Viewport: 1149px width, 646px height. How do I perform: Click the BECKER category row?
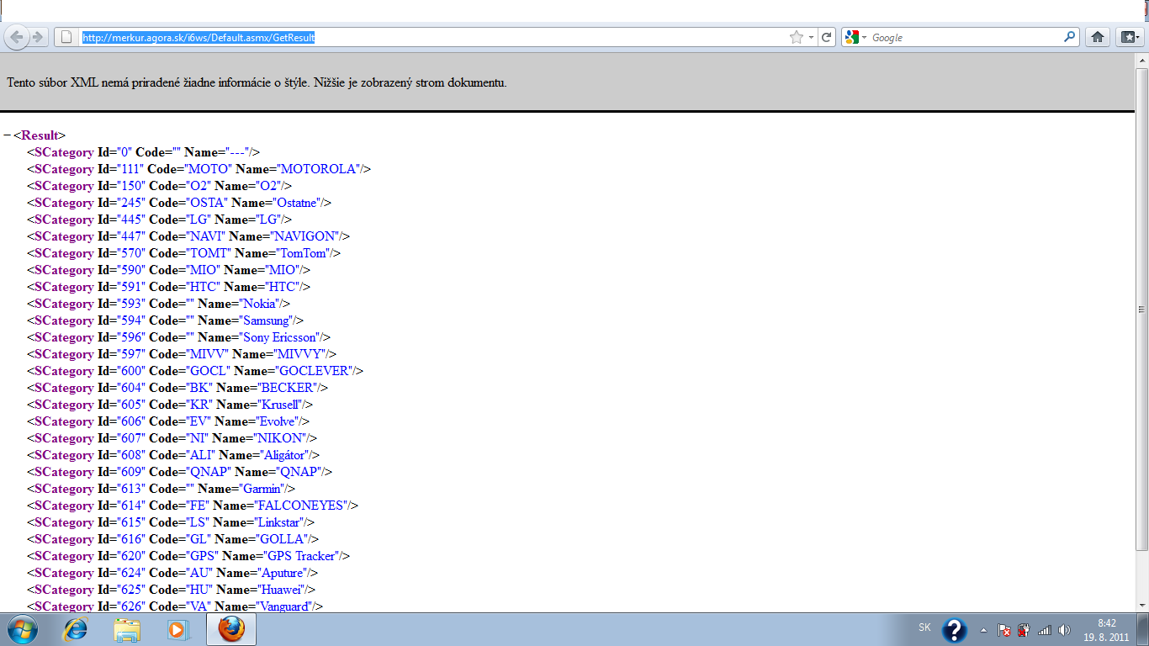point(177,388)
